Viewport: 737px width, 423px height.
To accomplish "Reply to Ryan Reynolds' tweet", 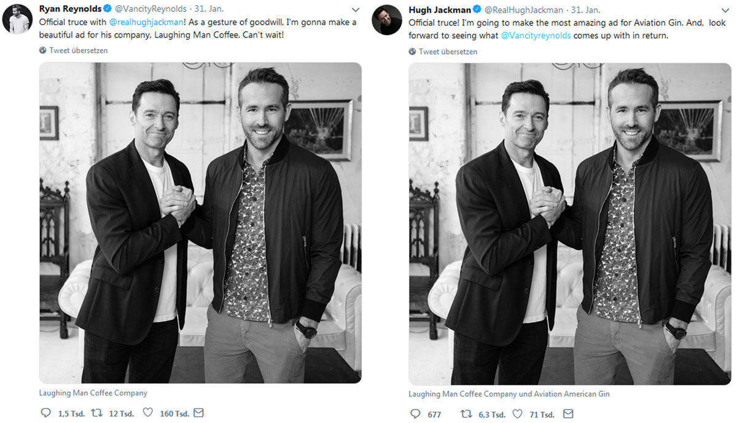I will 45,413.
